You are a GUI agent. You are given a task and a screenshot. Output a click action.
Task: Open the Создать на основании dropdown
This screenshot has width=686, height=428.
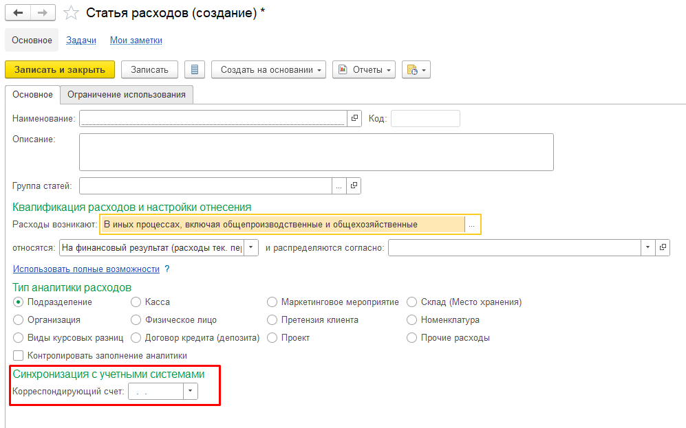[268, 69]
